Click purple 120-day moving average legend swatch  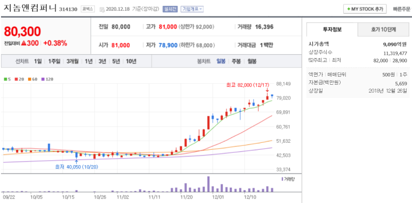tap(43, 79)
